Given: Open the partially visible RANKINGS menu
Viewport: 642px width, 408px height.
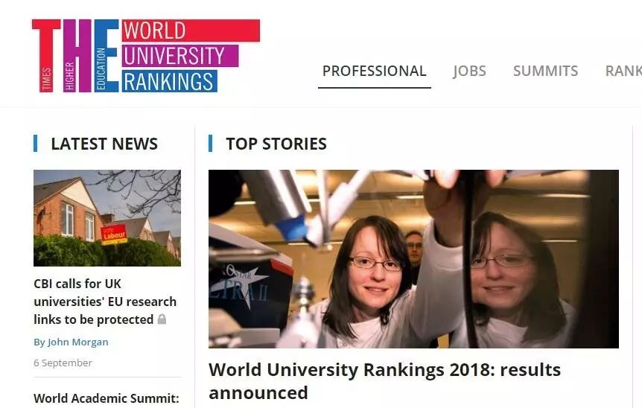Looking at the screenshot, I should [623, 71].
